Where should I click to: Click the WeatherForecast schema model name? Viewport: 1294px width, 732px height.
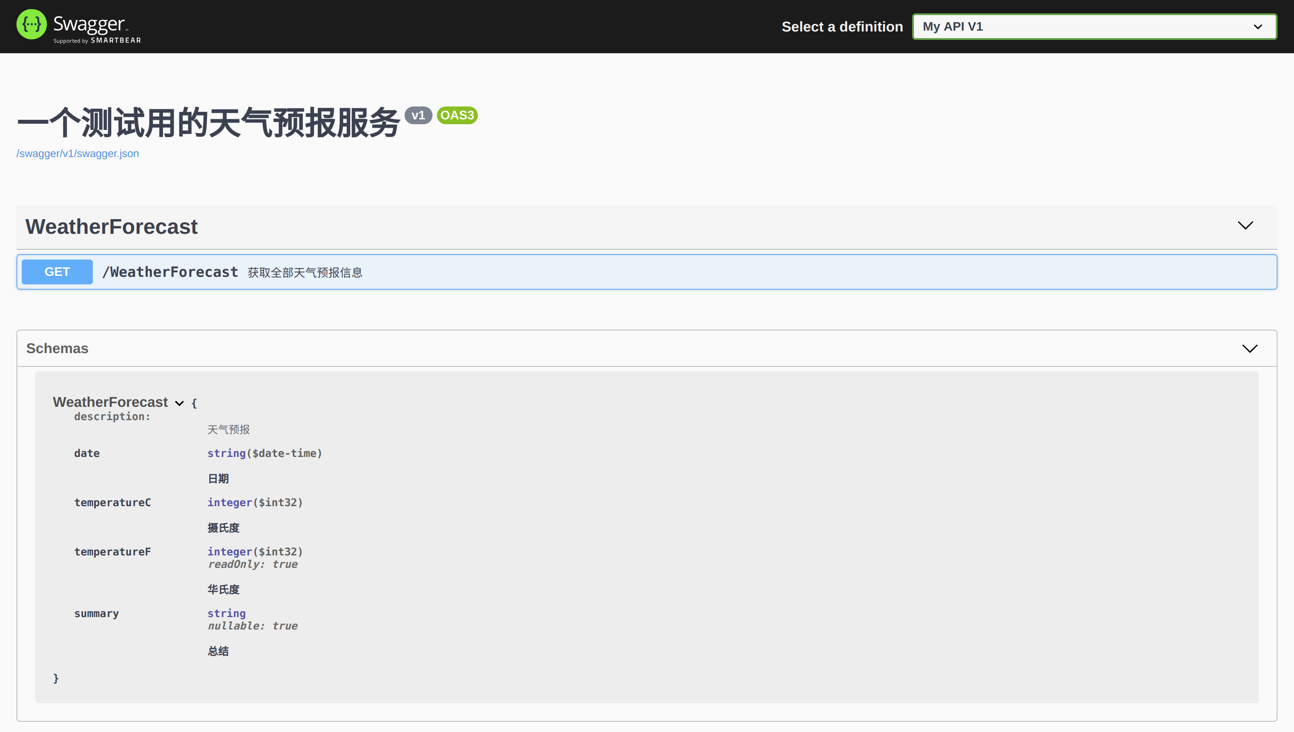pos(110,402)
